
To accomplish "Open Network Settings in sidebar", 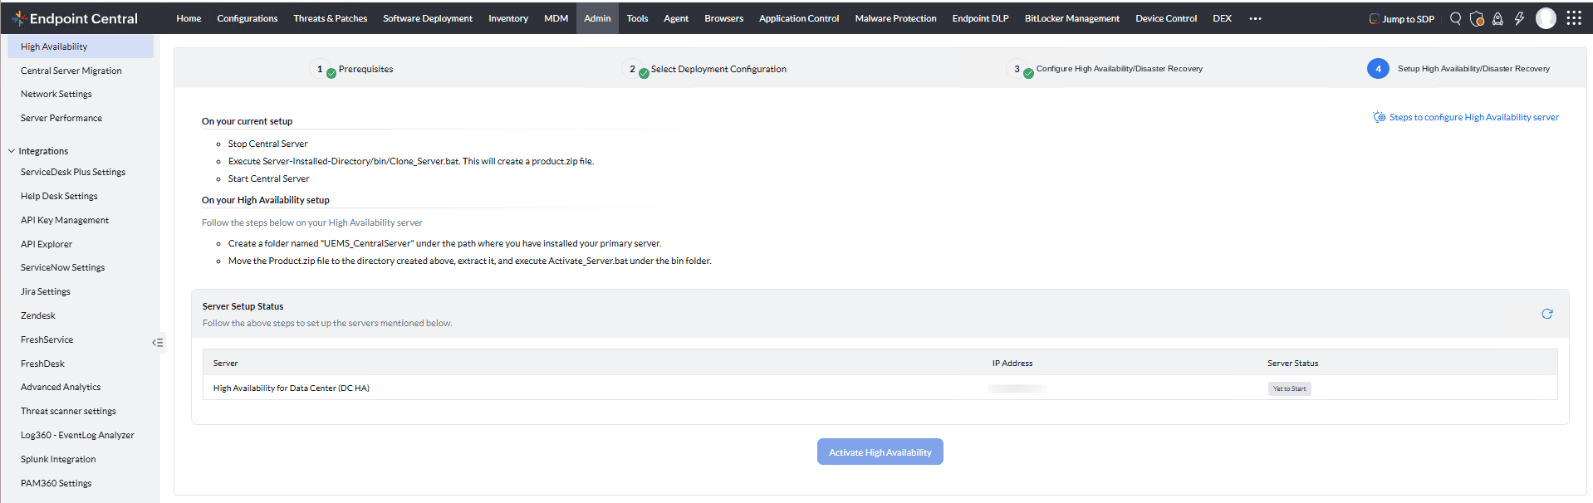I will click(56, 94).
